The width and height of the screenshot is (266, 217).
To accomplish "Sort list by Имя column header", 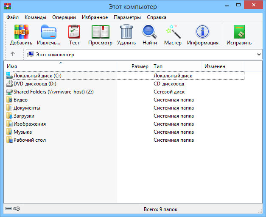I will (x=59, y=66).
